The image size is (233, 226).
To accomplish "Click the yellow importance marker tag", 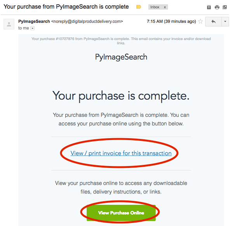I will click(x=139, y=7).
